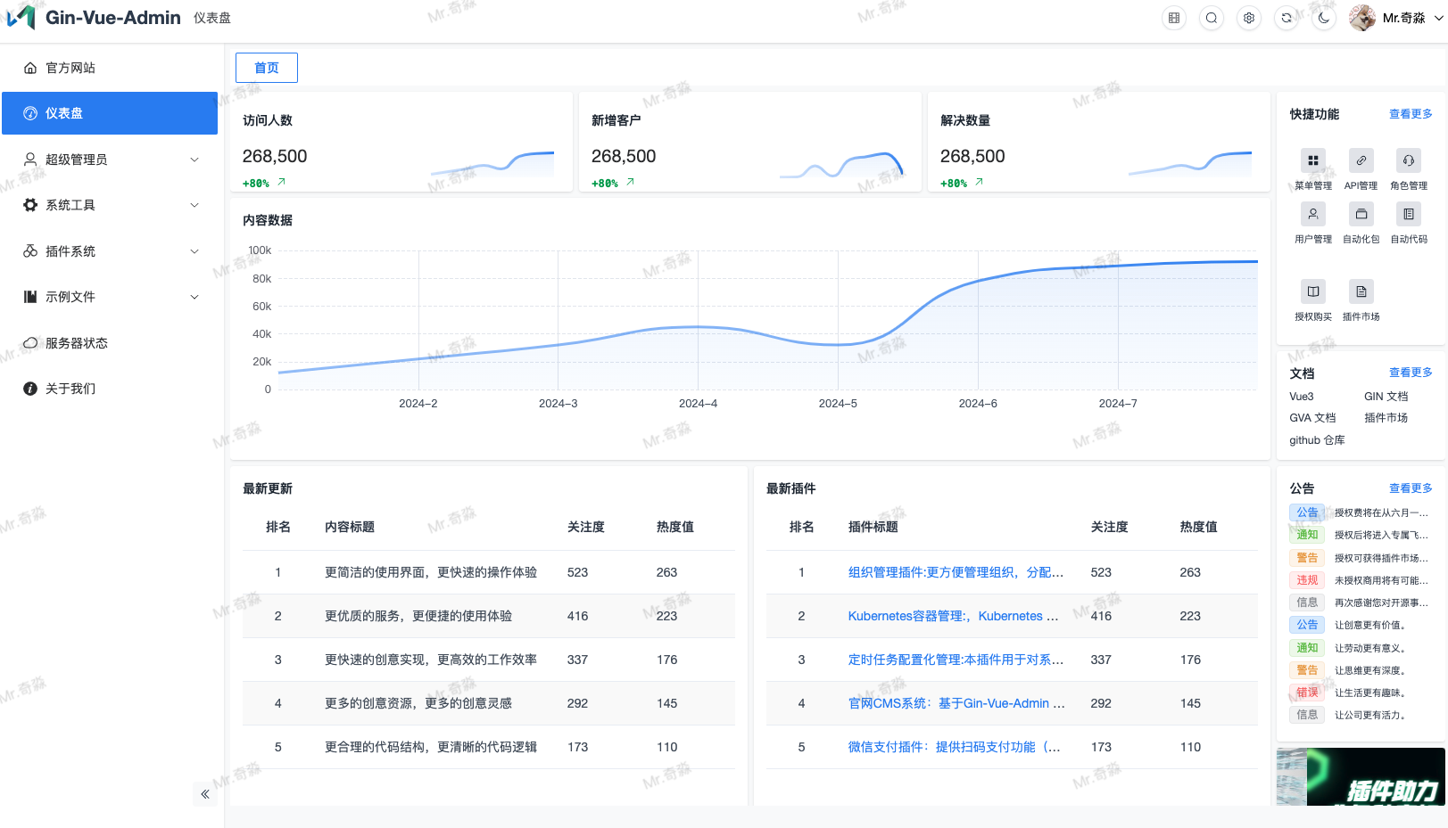Screen dimensions: 1448x828
Task: Click 查看更多 next to 公告
Action: 1410,488
